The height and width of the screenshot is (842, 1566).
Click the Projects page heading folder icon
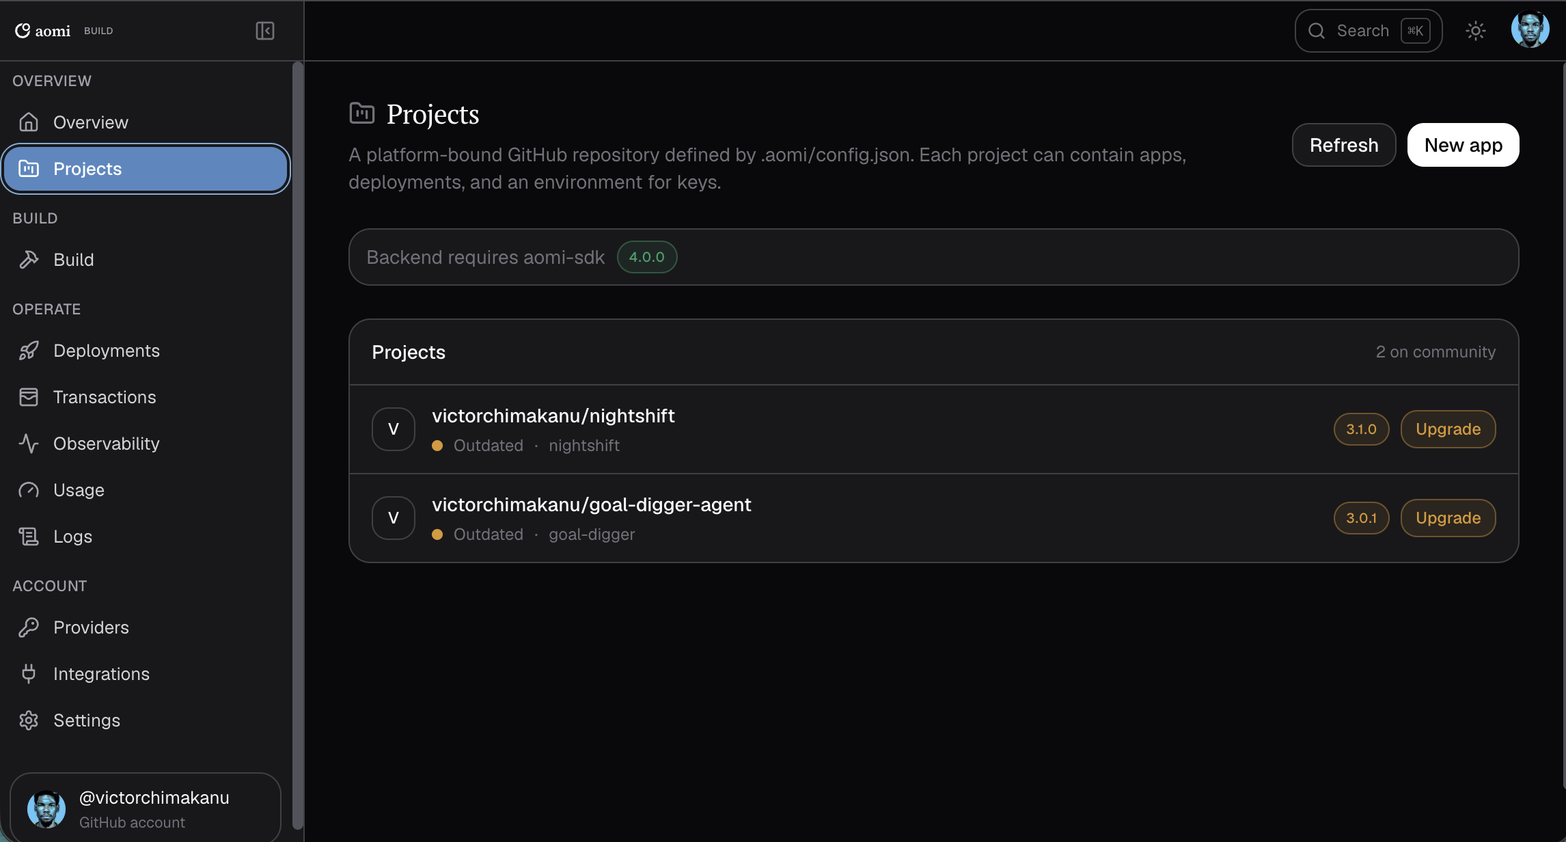(361, 113)
